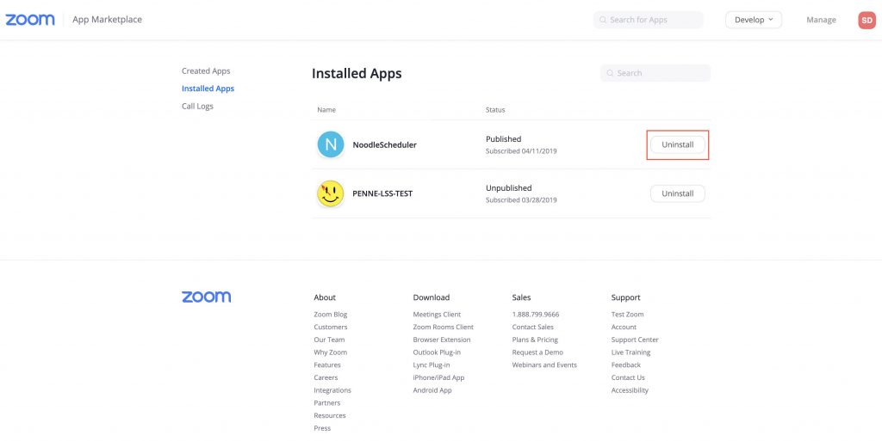The width and height of the screenshot is (882, 441).
Task: Open Outlook Plug-in download link
Action: coord(437,352)
